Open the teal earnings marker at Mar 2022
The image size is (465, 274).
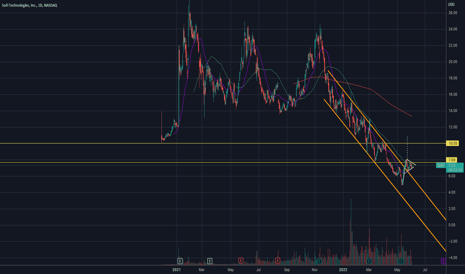point(369,261)
